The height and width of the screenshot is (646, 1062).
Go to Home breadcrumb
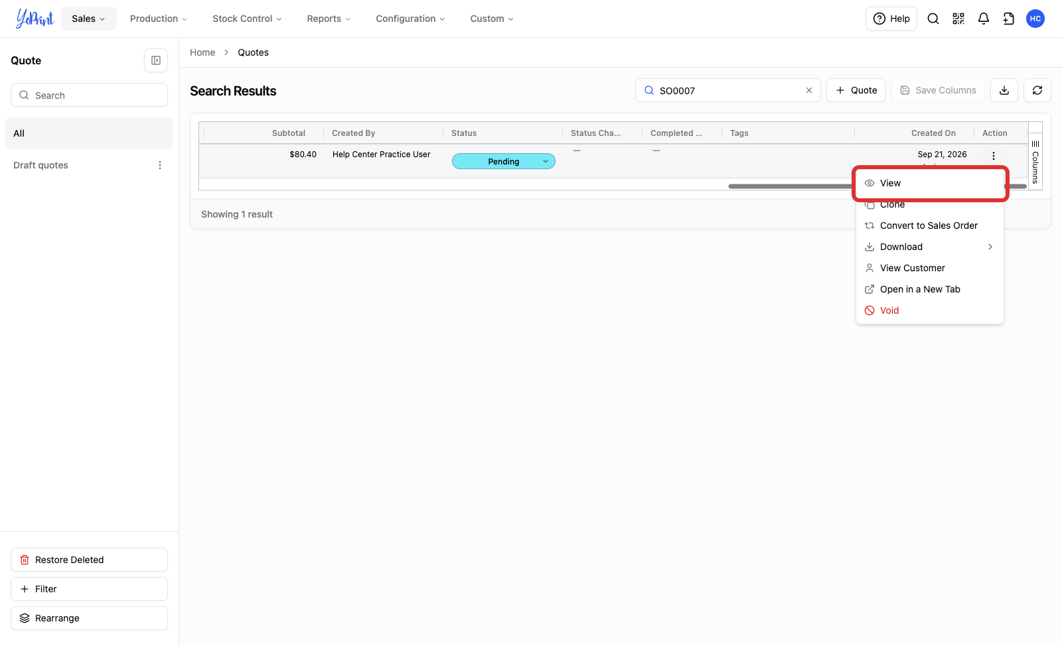point(202,52)
